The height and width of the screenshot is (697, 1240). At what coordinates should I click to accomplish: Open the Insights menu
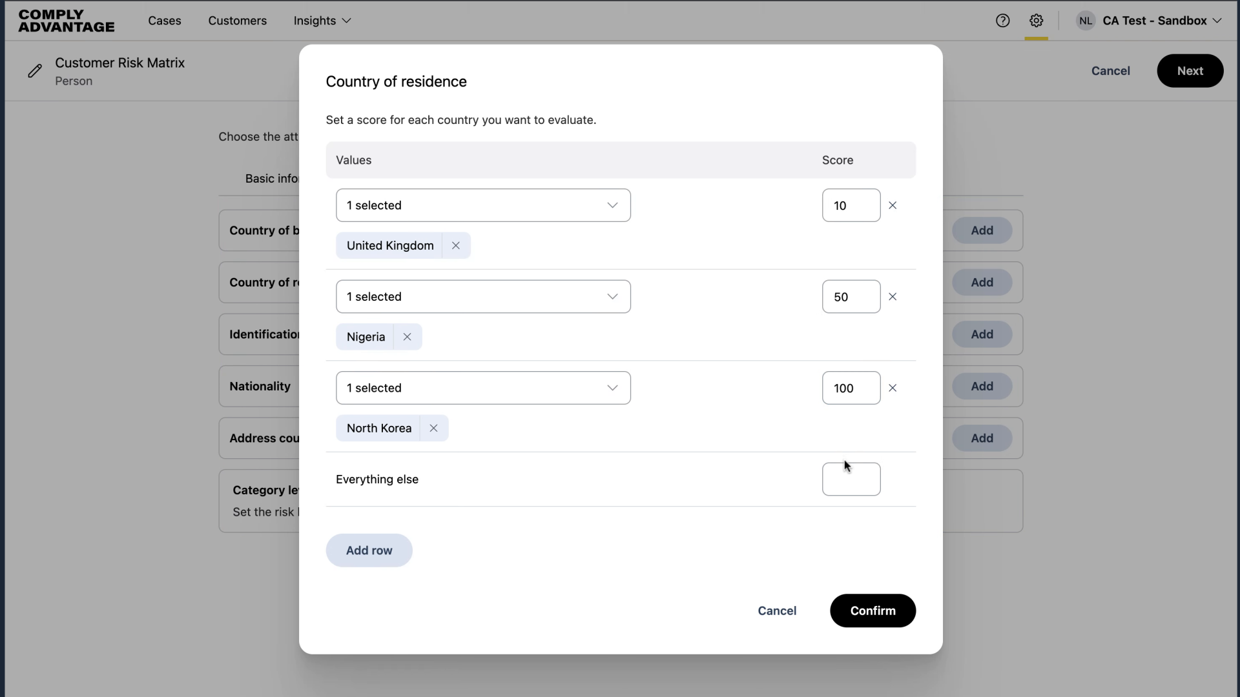[x=322, y=21]
